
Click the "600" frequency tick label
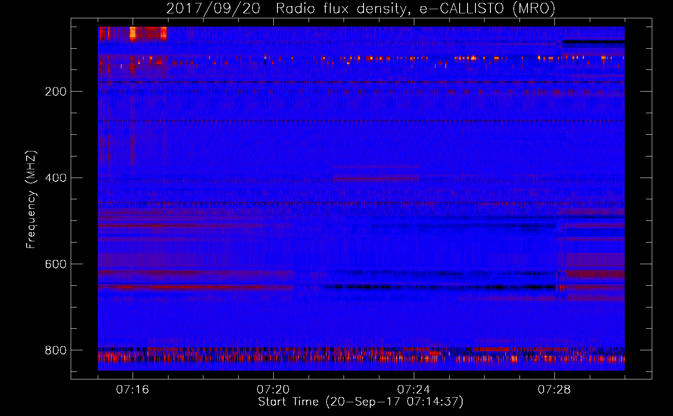pyautogui.click(x=56, y=264)
